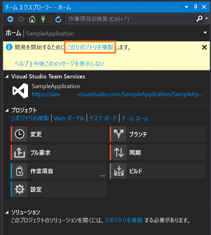Image resolution: width=211 pixels, height=235 pixels.
Task: Click the branch fork icon
Action: coord(119,134)
